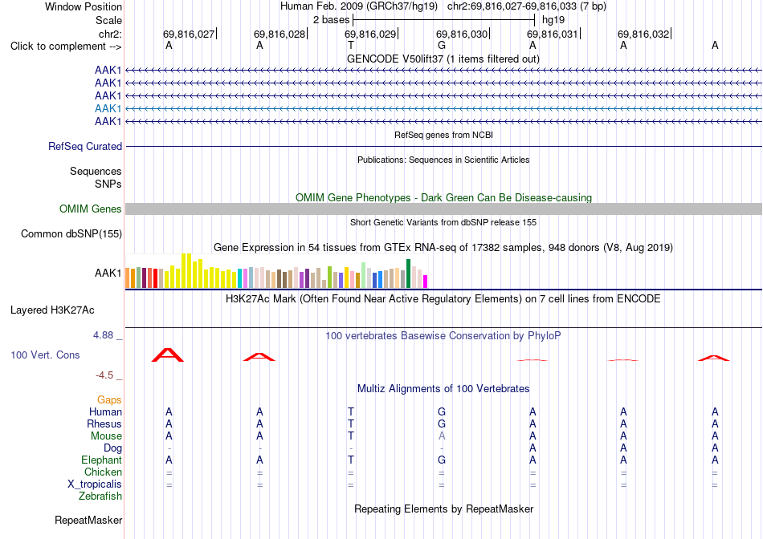The width and height of the screenshot is (763, 539).
Task: Click the AAK1 label beside GTEx bar chart
Action: tap(108, 274)
